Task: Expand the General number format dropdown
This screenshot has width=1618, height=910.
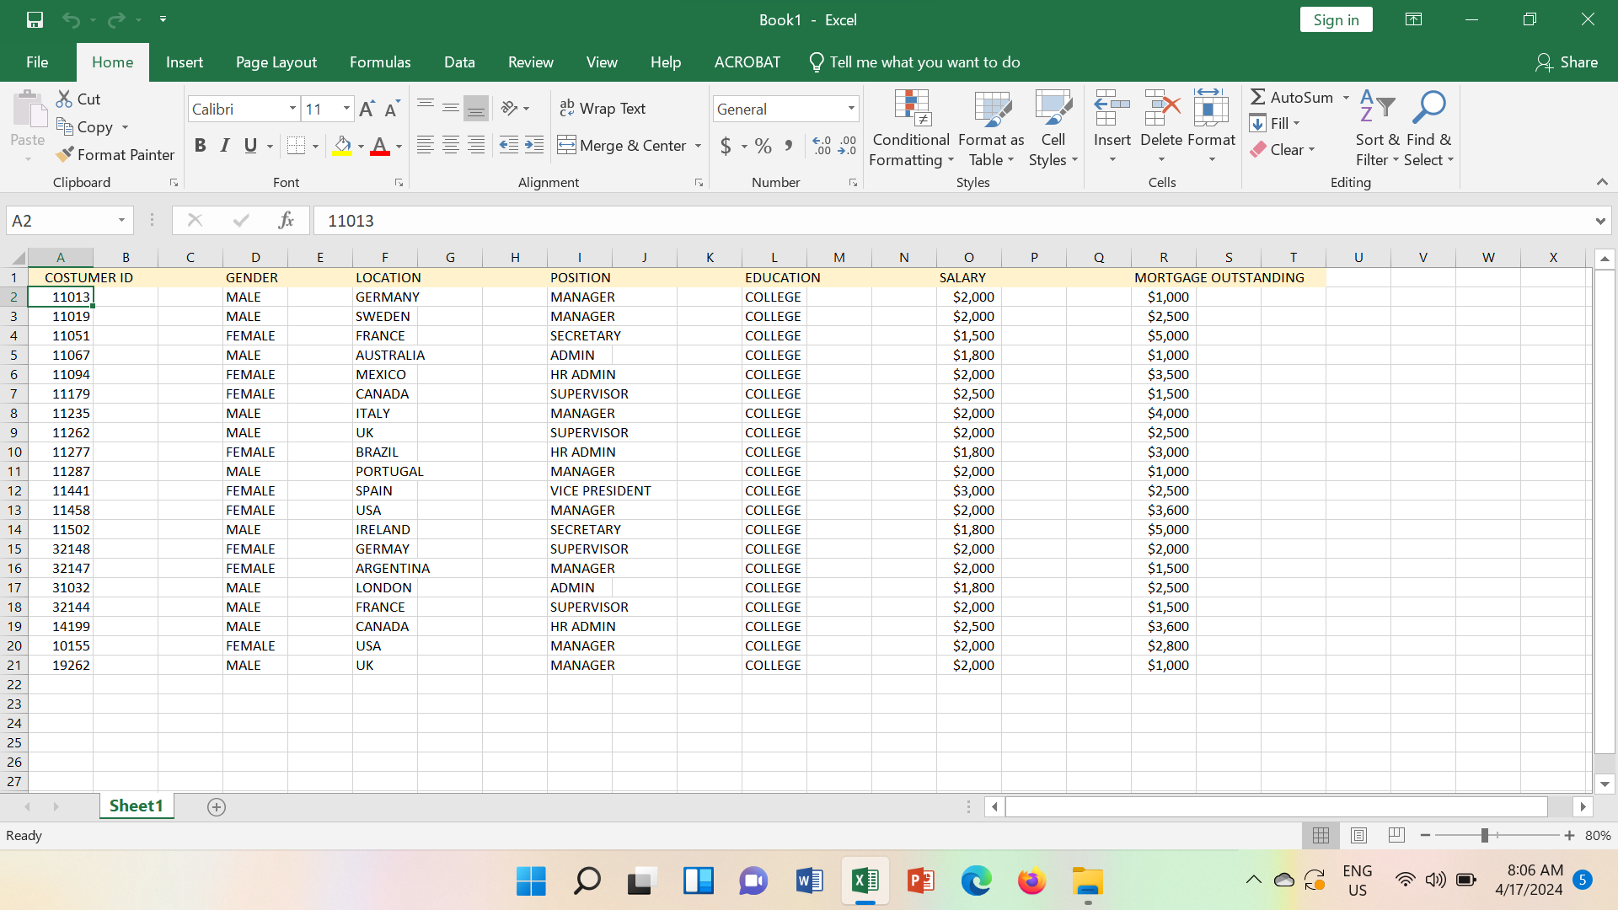Action: coord(851,109)
